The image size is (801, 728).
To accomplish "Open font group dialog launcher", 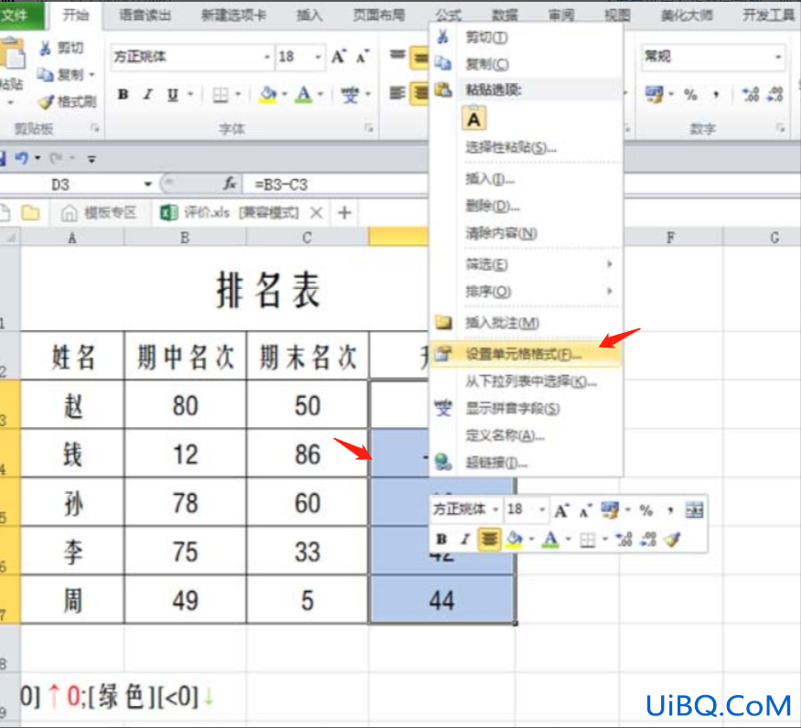I will point(368,128).
